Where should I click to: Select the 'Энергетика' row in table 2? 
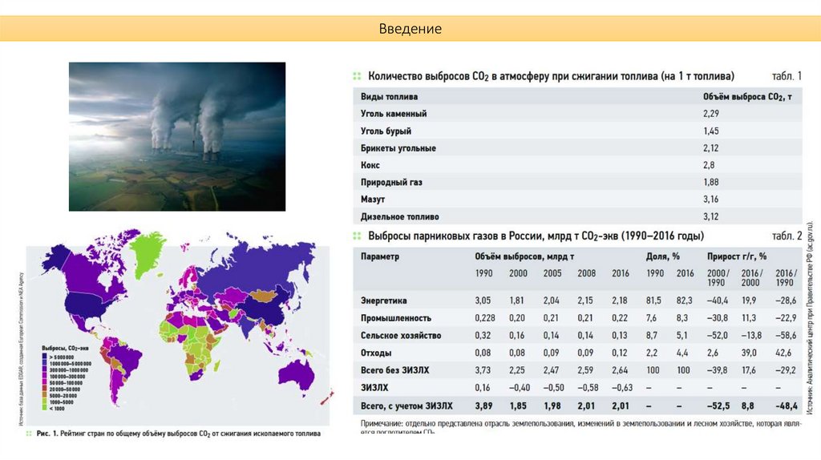click(384, 300)
